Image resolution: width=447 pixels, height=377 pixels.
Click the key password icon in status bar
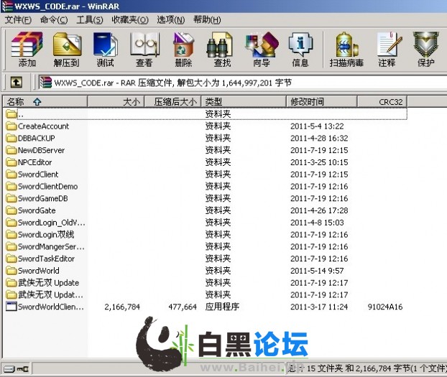pos(23,369)
